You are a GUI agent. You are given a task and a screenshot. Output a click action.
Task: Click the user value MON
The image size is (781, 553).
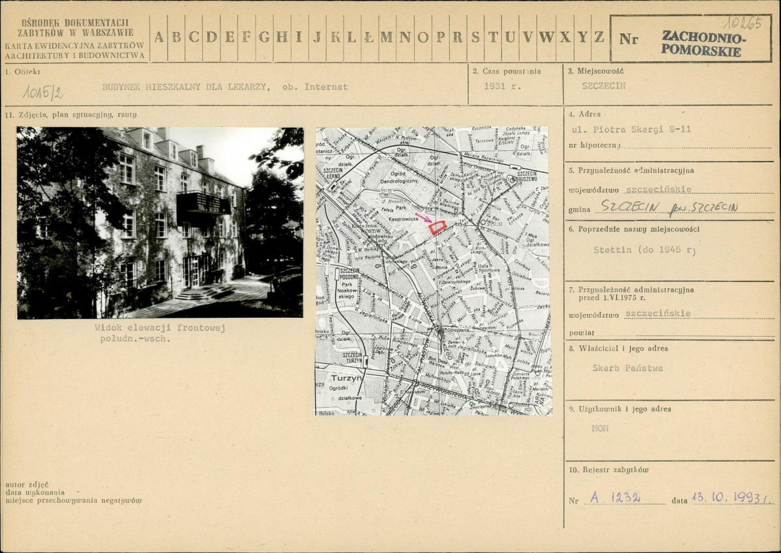tap(600, 429)
